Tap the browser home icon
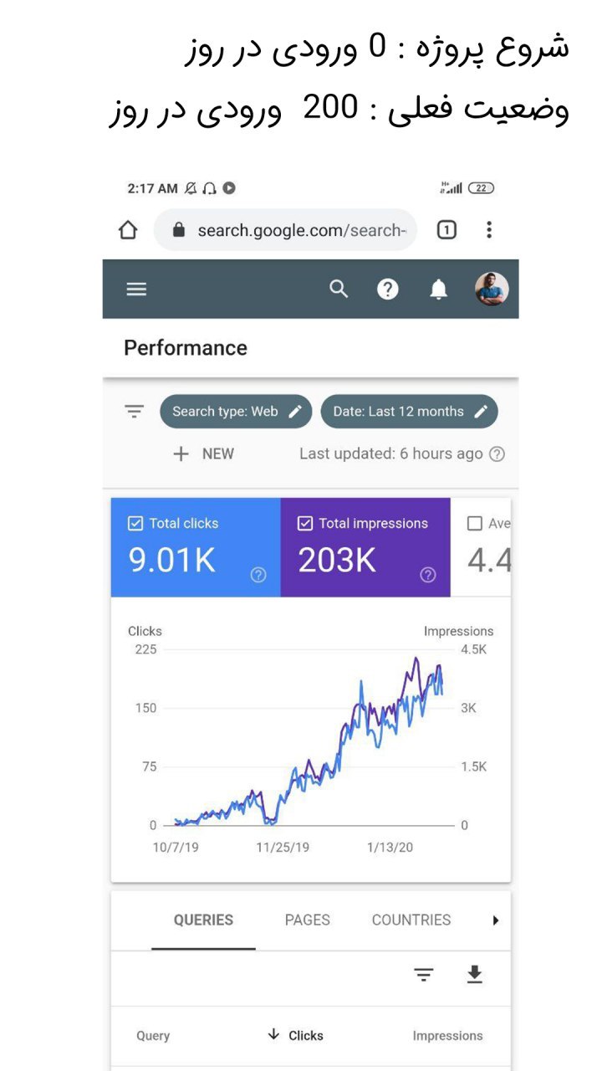The image size is (602, 1071). coord(128,230)
